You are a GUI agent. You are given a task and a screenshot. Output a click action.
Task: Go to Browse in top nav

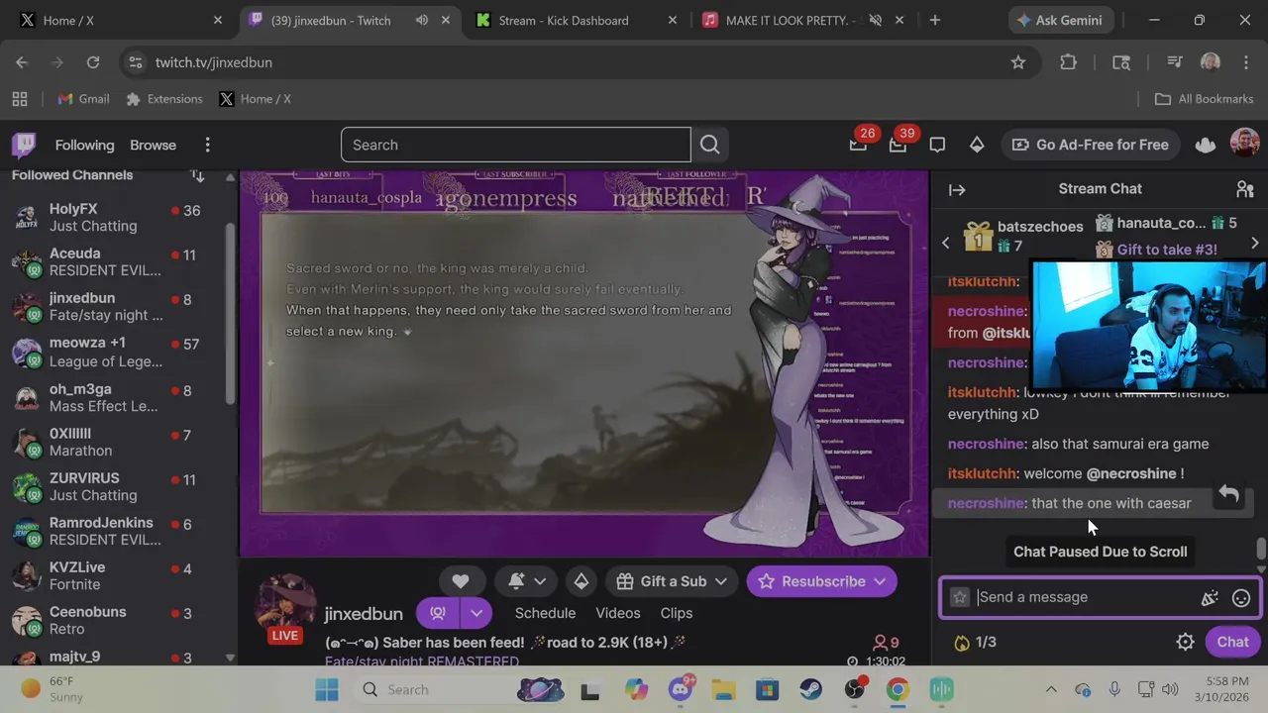153,145
